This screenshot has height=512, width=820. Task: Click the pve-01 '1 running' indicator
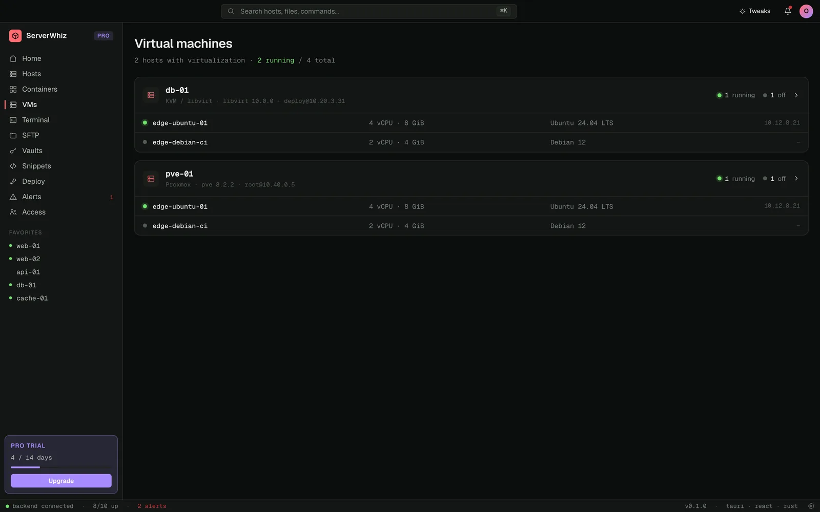pos(735,179)
